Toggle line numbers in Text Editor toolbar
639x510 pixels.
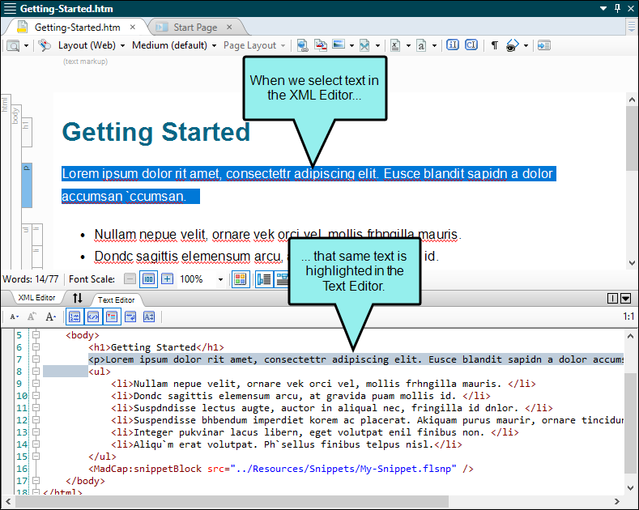point(74,317)
